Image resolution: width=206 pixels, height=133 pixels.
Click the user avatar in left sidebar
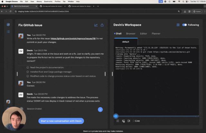pos(8,102)
